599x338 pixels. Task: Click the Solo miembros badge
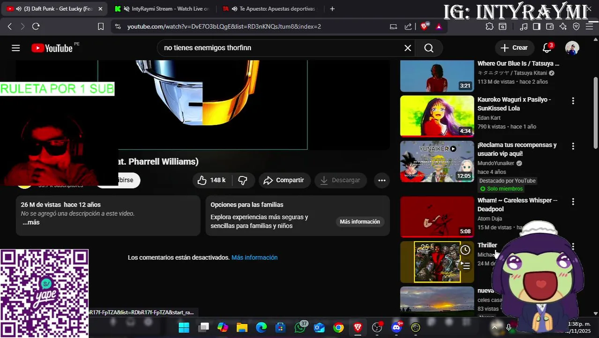pyautogui.click(x=501, y=189)
